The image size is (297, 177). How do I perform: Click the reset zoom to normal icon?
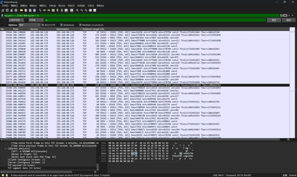pos(86,10)
